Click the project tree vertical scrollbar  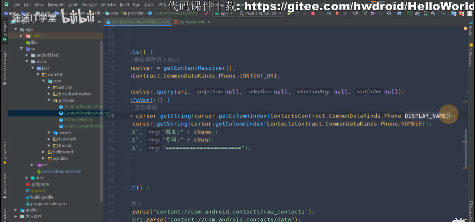pyautogui.click(x=102, y=122)
